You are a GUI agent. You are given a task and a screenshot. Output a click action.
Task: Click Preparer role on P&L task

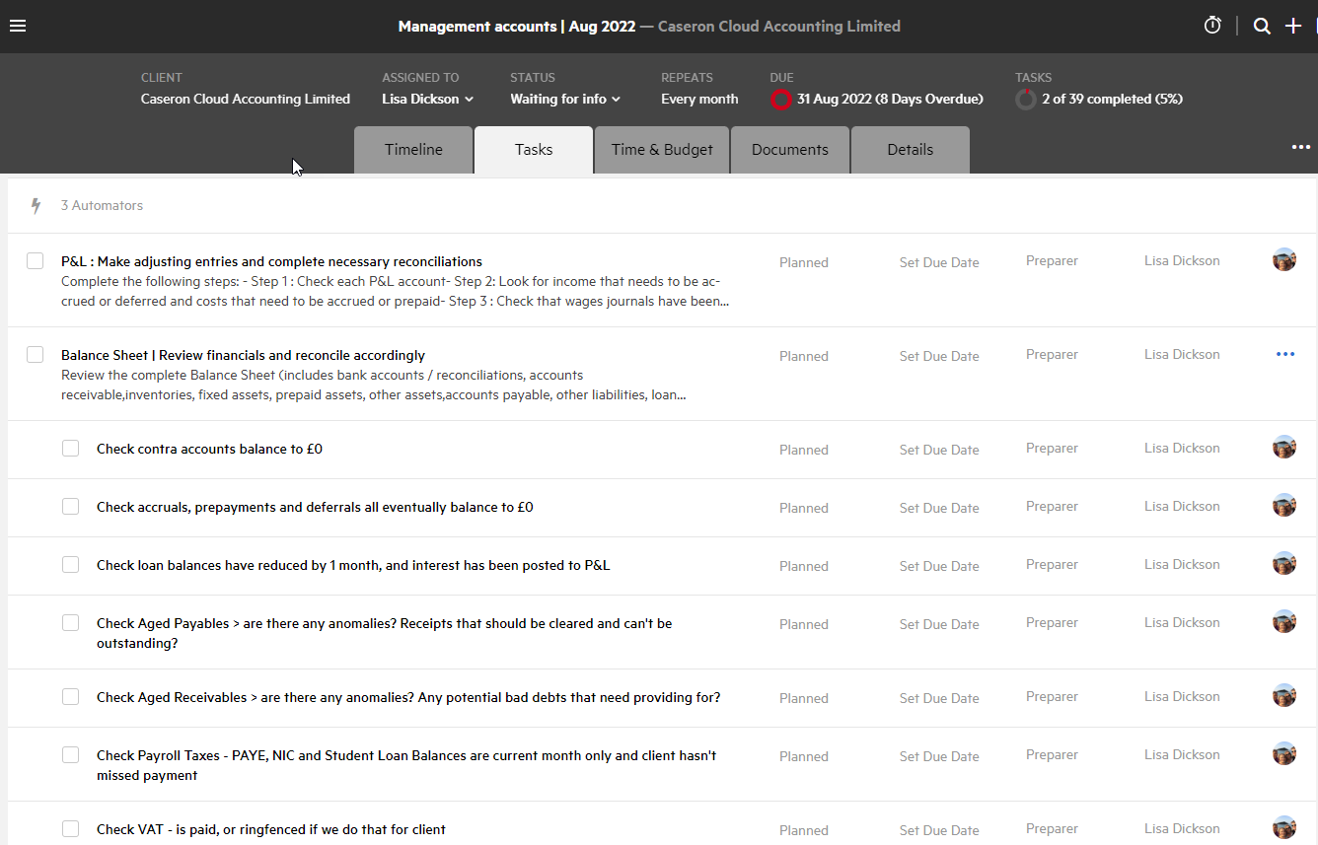pyautogui.click(x=1052, y=260)
